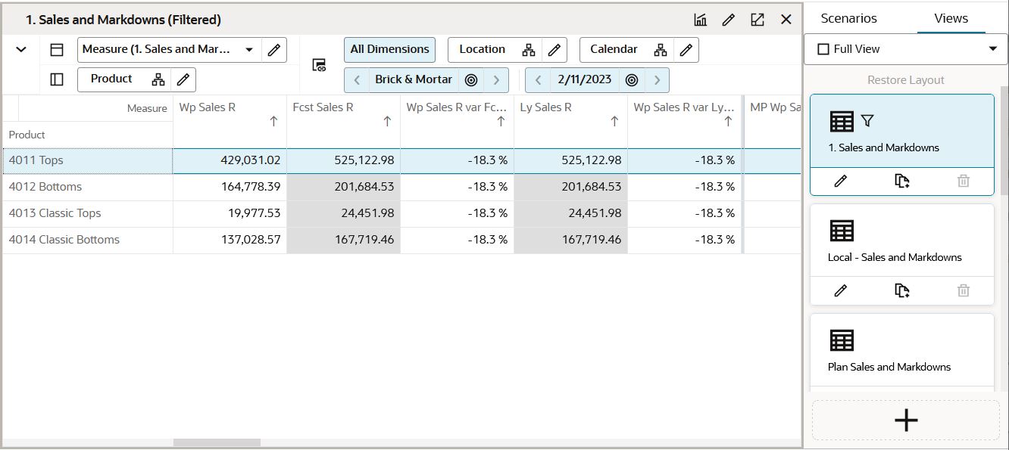Image resolution: width=1009 pixels, height=450 pixels.
Task: Edit the Location dimension via its pencil icon
Action: coord(554,49)
